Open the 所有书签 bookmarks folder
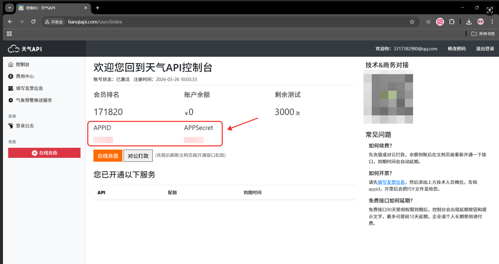Image resolution: width=499 pixels, height=264 pixels. [x=483, y=34]
